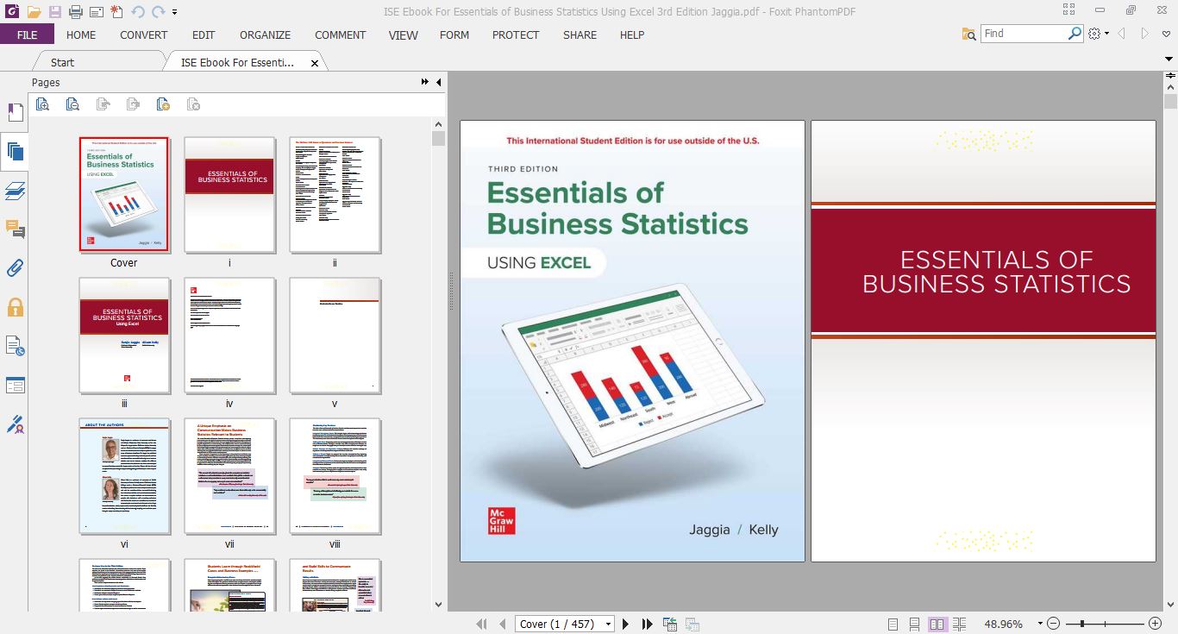Image resolution: width=1178 pixels, height=634 pixels.
Task: Select page ii thumbnail
Action: [335, 194]
